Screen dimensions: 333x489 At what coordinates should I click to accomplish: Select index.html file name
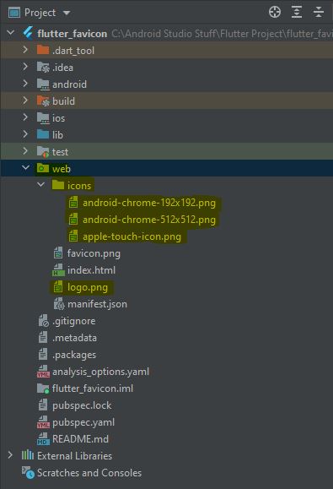91,270
